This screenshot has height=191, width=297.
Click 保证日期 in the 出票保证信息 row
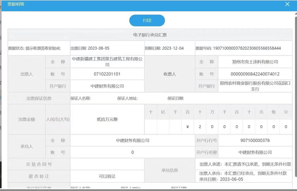[x=175, y=98]
